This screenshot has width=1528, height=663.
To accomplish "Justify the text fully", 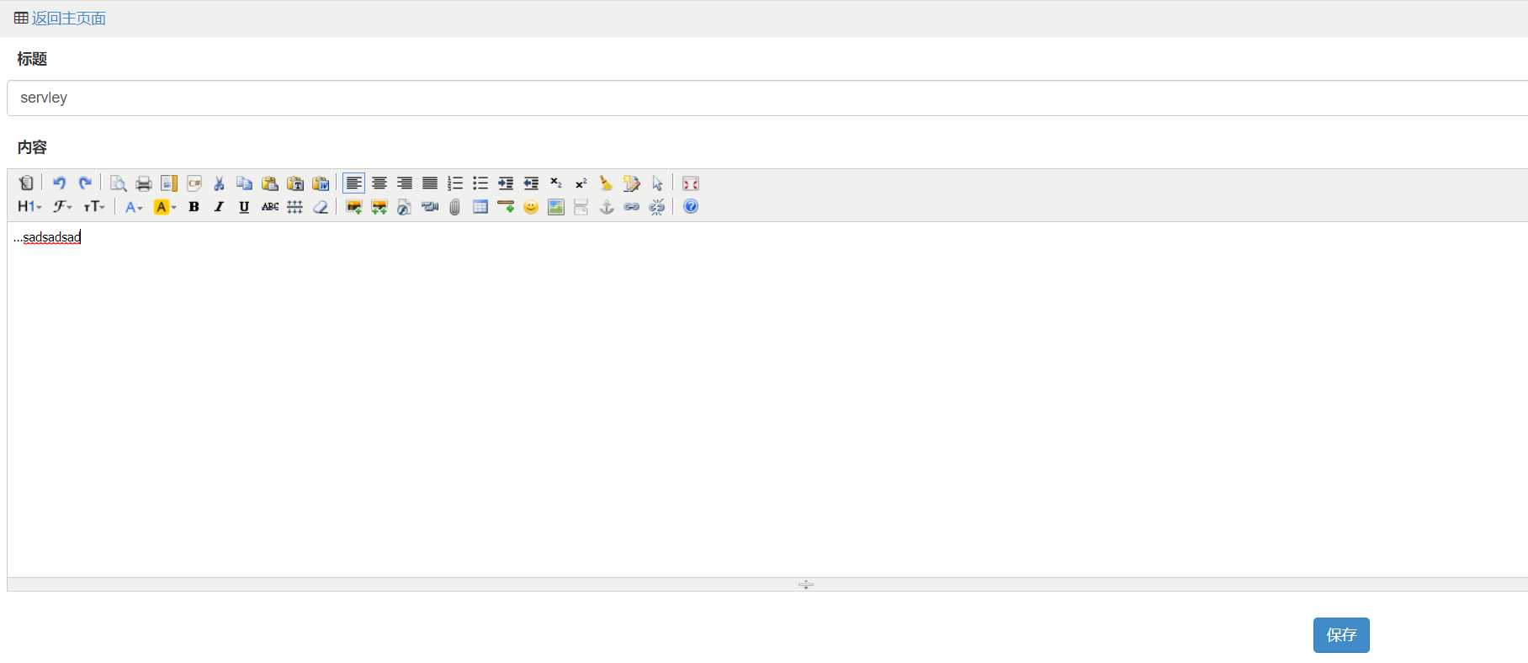I will pos(430,183).
